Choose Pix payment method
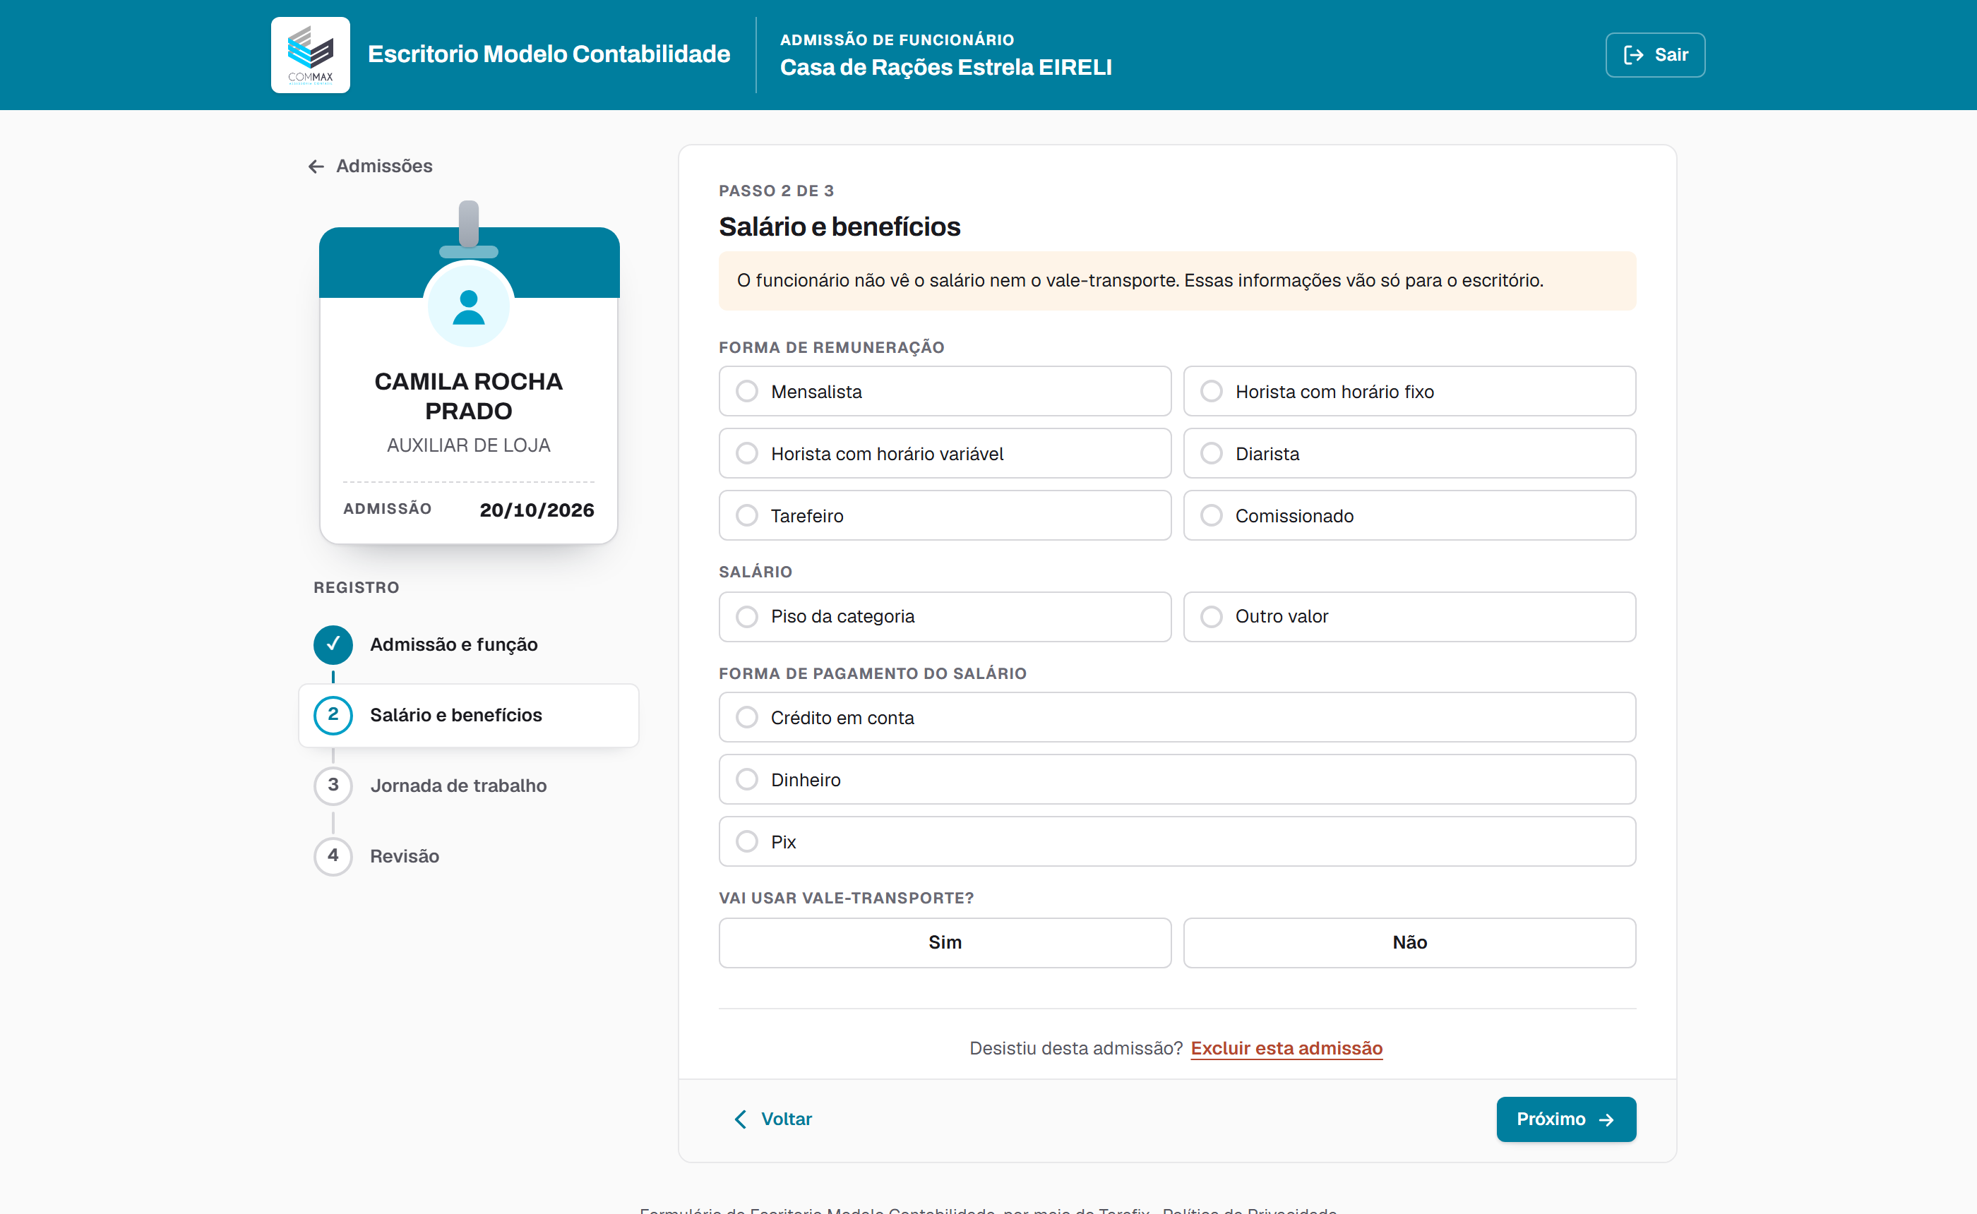1977x1214 pixels. coord(1177,841)
